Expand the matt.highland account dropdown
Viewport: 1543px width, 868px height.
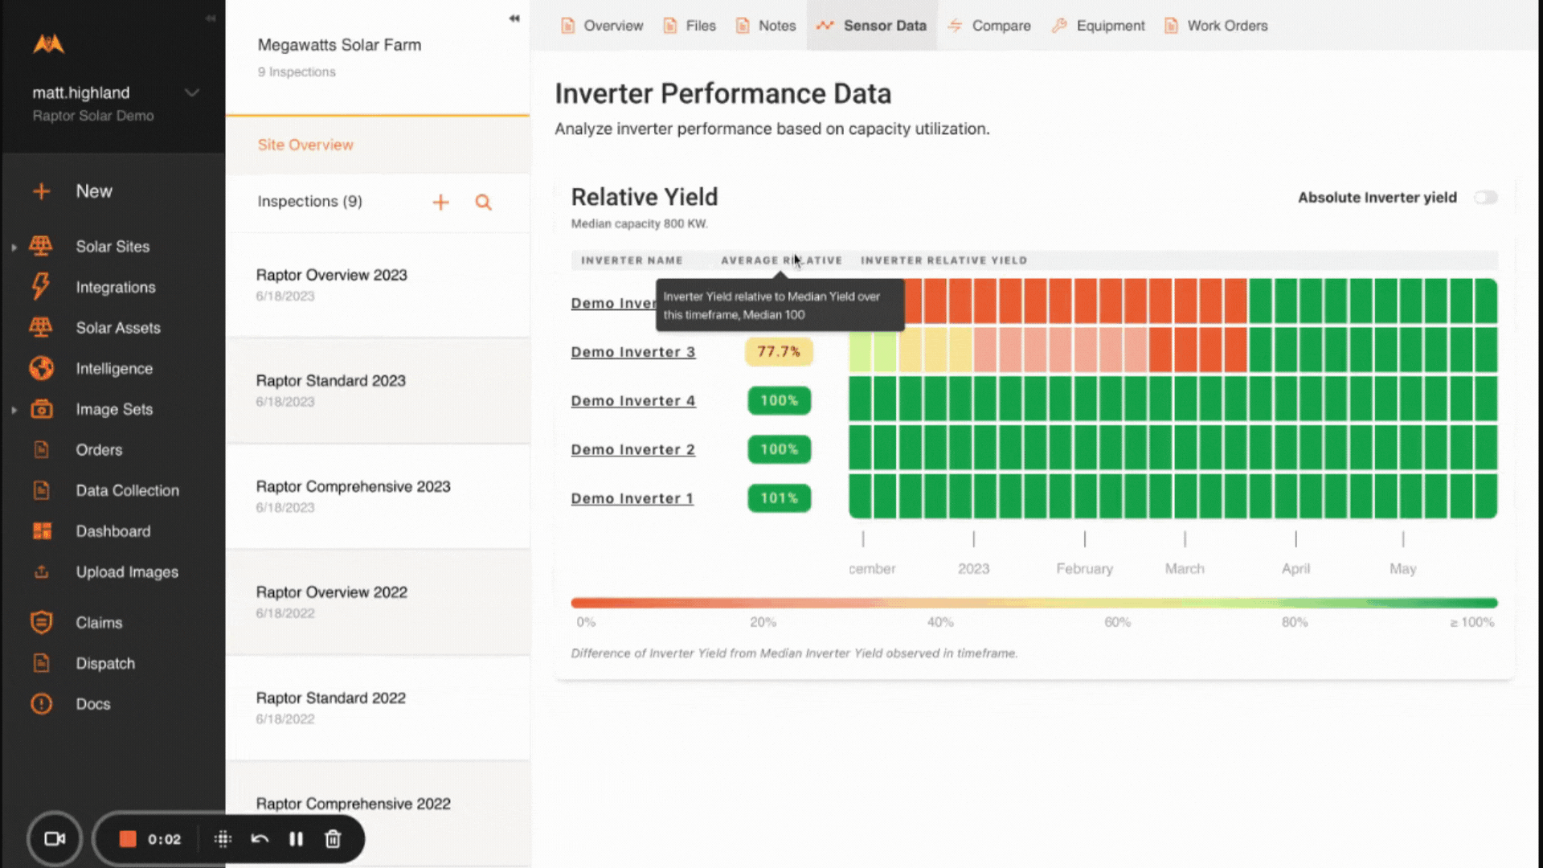coord(192,92)
